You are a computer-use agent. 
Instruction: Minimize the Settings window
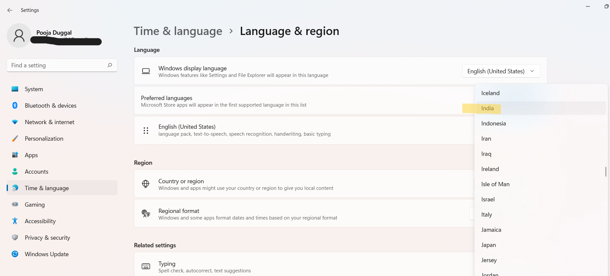coord(588,6)
